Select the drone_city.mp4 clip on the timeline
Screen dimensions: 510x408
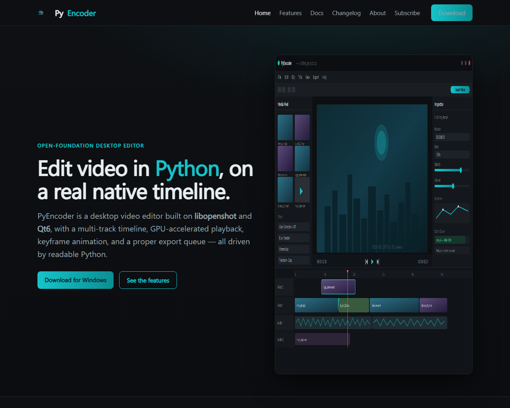[x=433, y=305]
